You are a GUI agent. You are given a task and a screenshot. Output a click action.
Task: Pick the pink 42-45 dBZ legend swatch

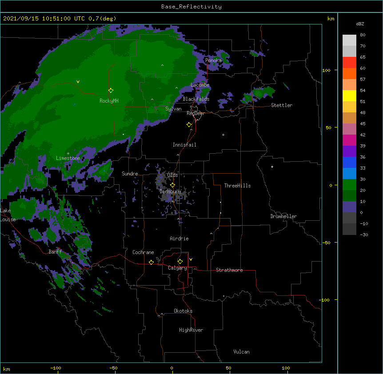[x=349, y=129]
